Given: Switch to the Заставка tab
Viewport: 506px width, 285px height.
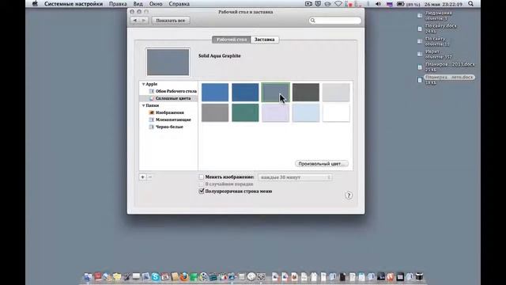Looking at the screenshot, I should point(265,40).
